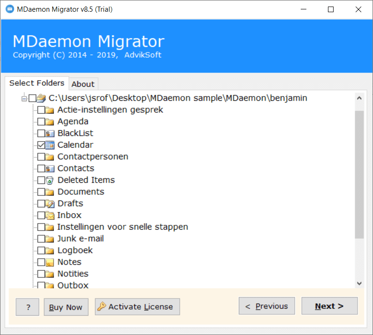Click the Junk e-mail folder icon

pyautogui.click(x=49, y=239)
